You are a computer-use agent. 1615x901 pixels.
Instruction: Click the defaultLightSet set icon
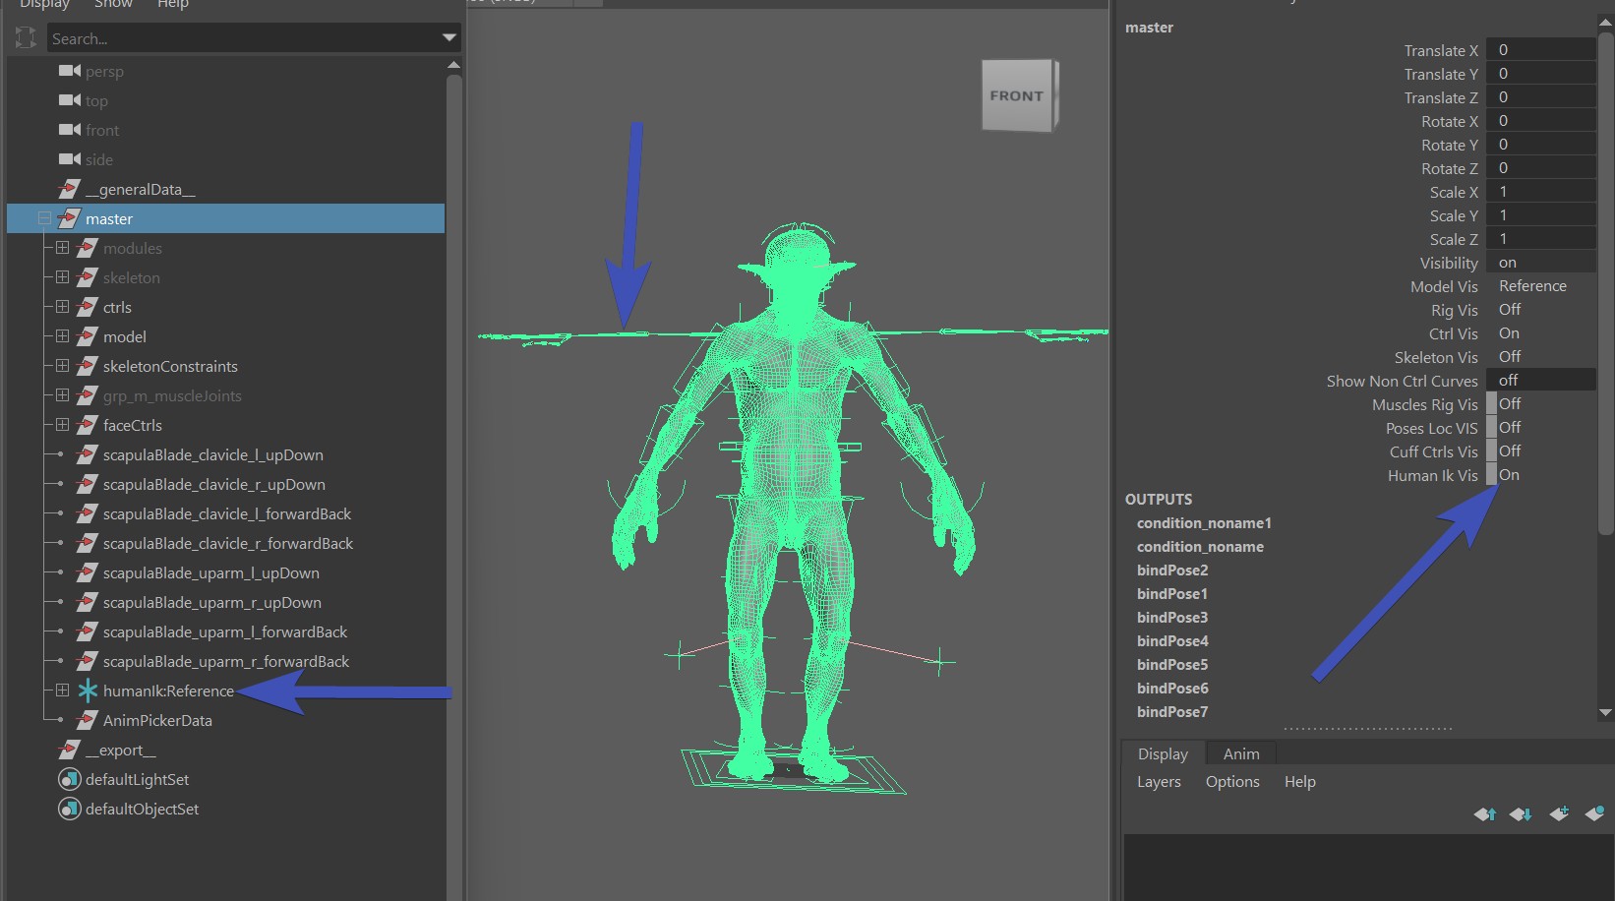pyautogui.click(x=69, y=779)
